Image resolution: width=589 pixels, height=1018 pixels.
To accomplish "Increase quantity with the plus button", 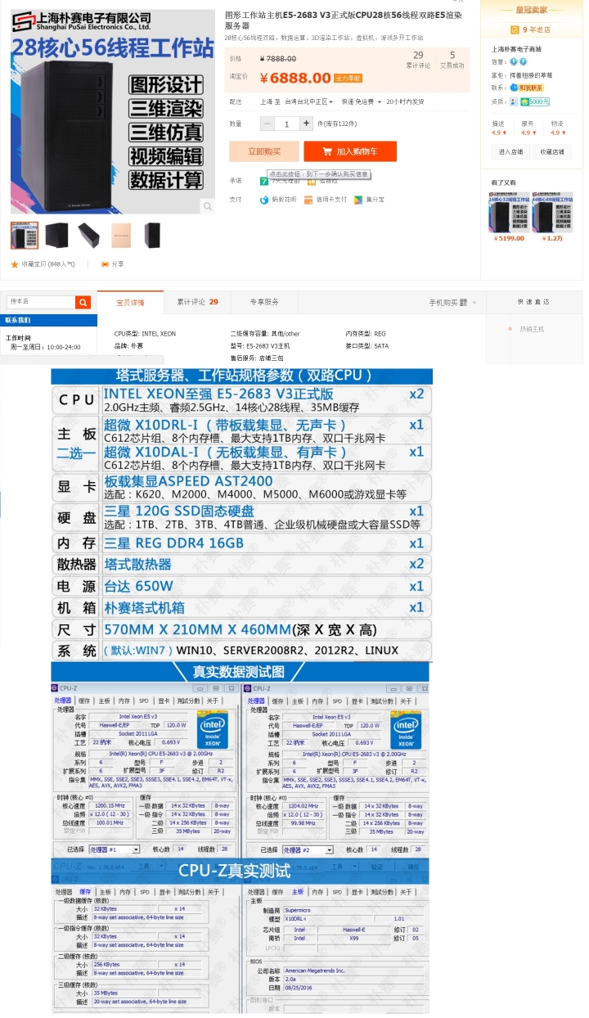I will 306,124.
